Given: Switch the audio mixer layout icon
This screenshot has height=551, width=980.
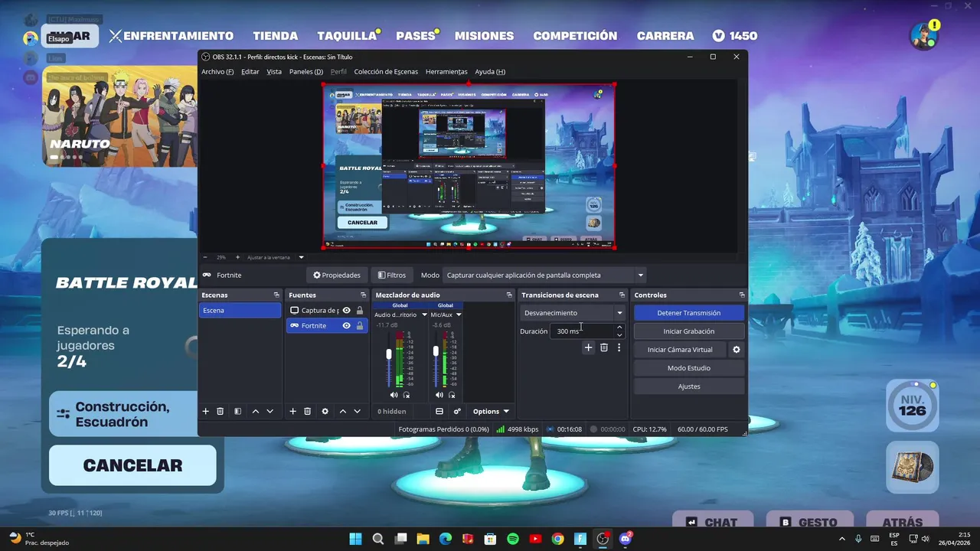Looking at the screenshot, I should (439, 412).
